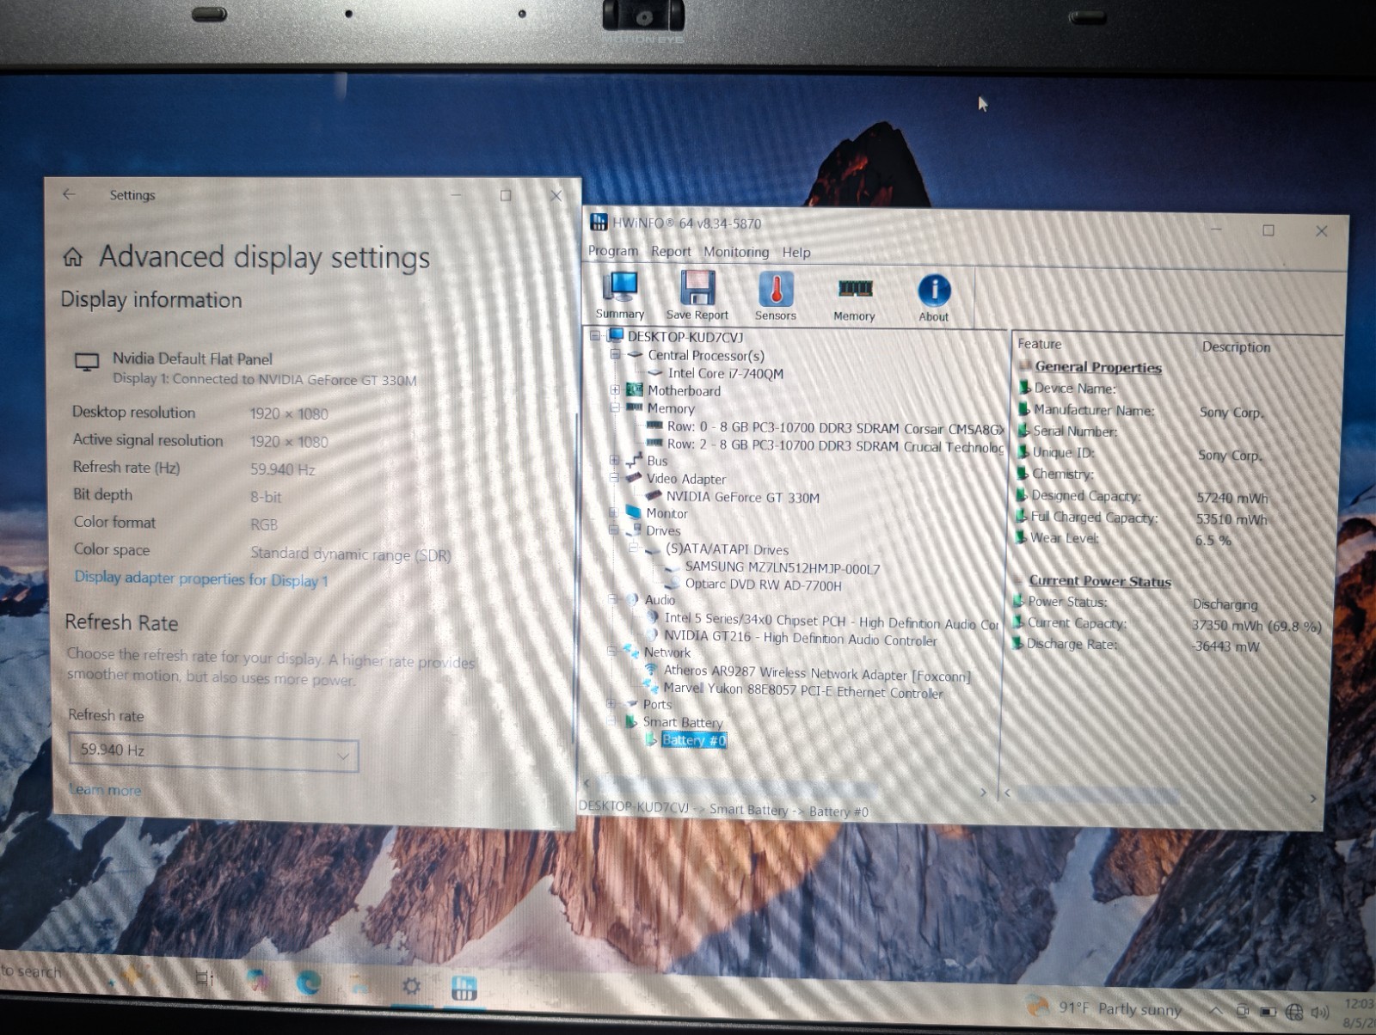Click the Motherboard chip icon in tree
The image size is (1376, 1035).
point(635,389)
